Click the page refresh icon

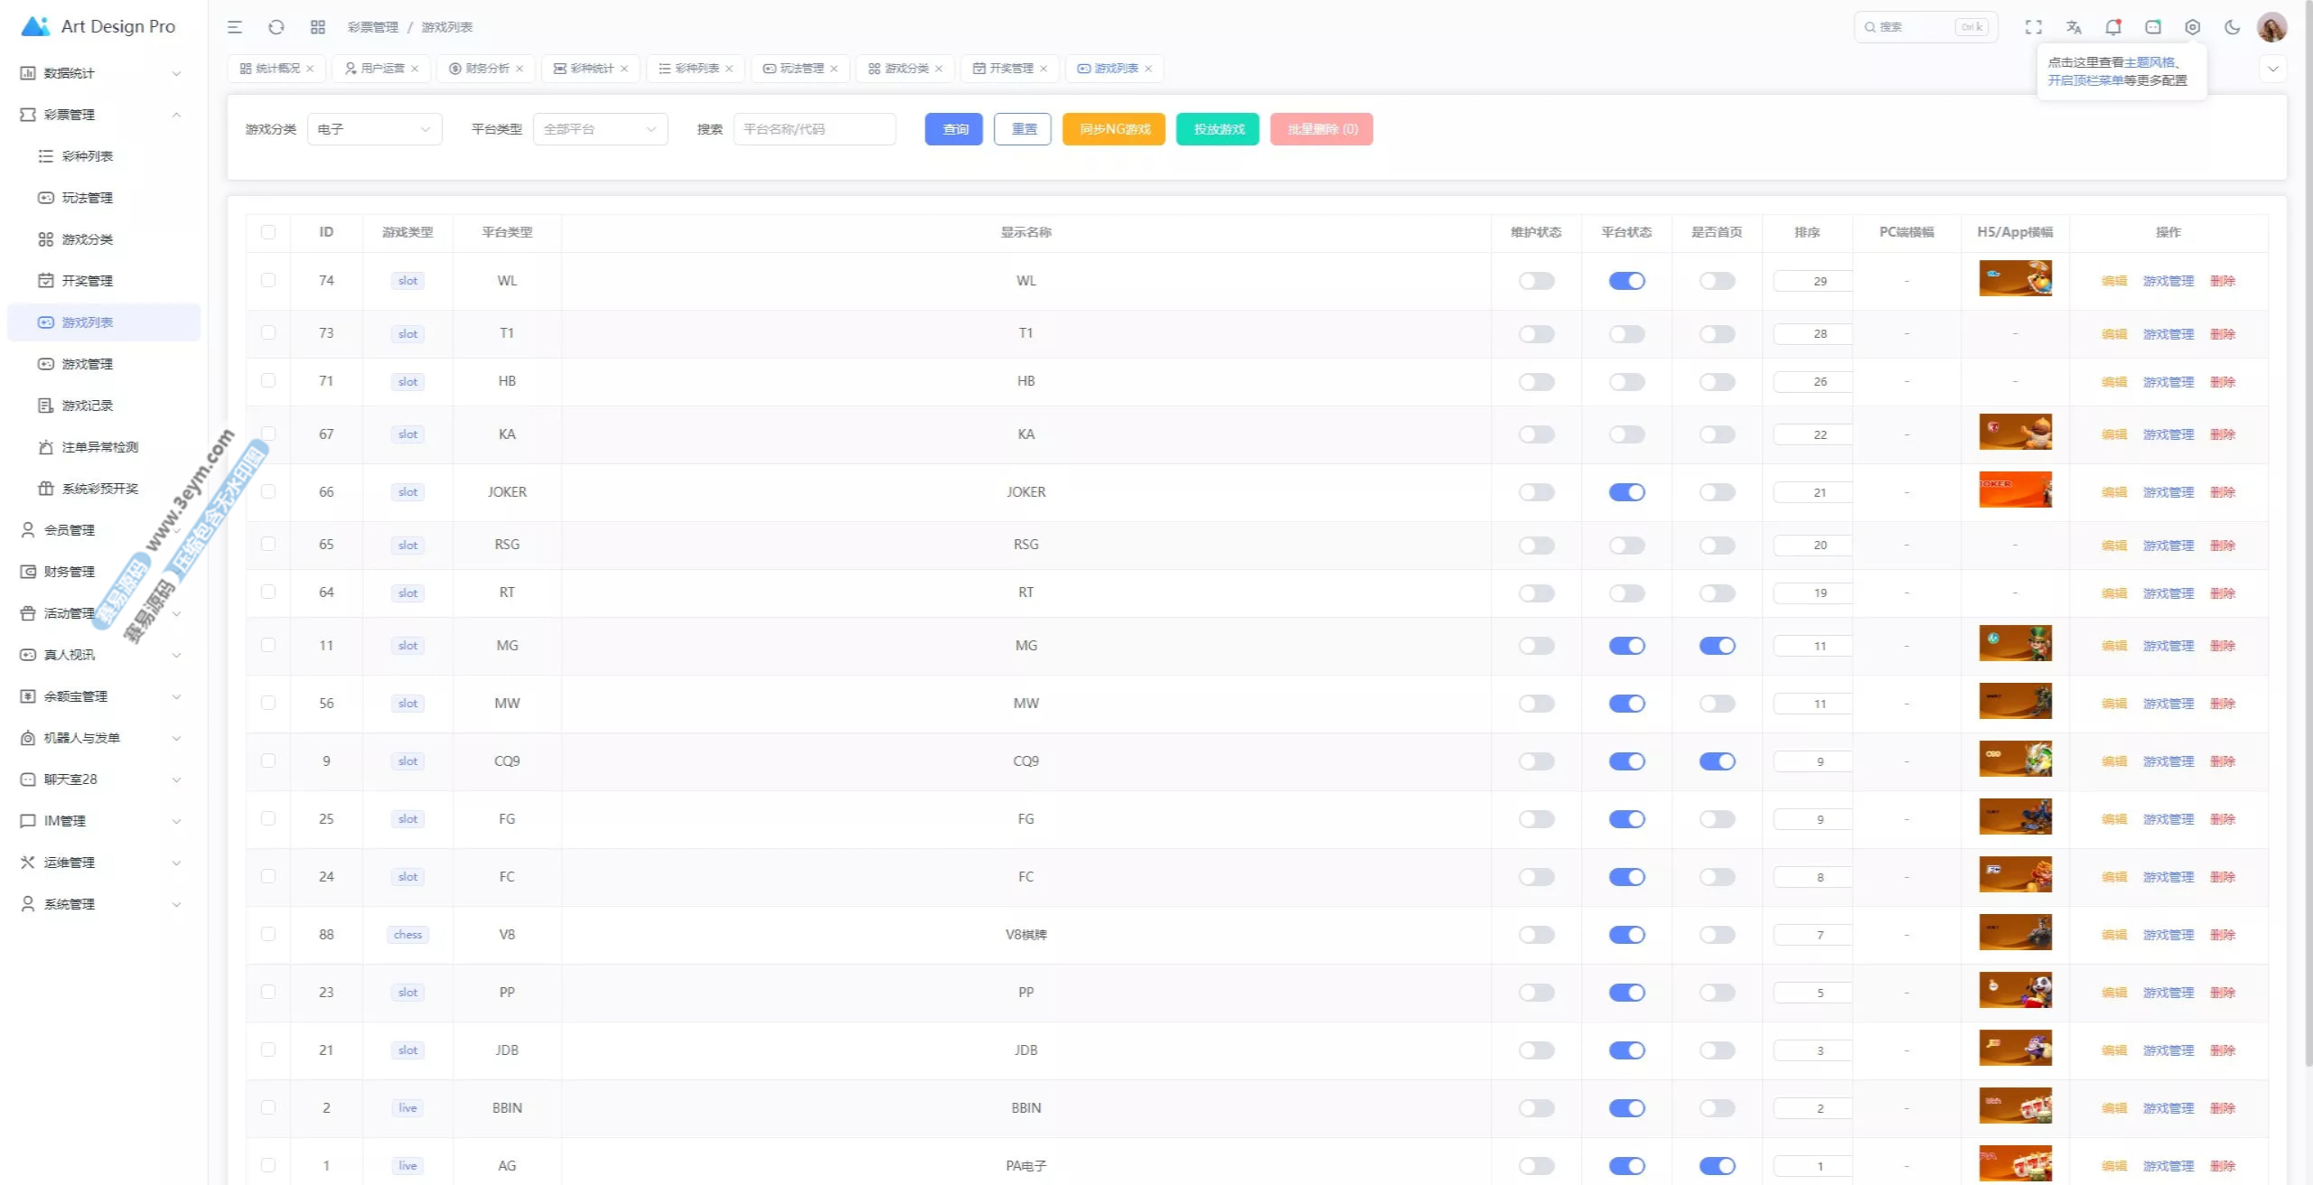click(276, 27)
